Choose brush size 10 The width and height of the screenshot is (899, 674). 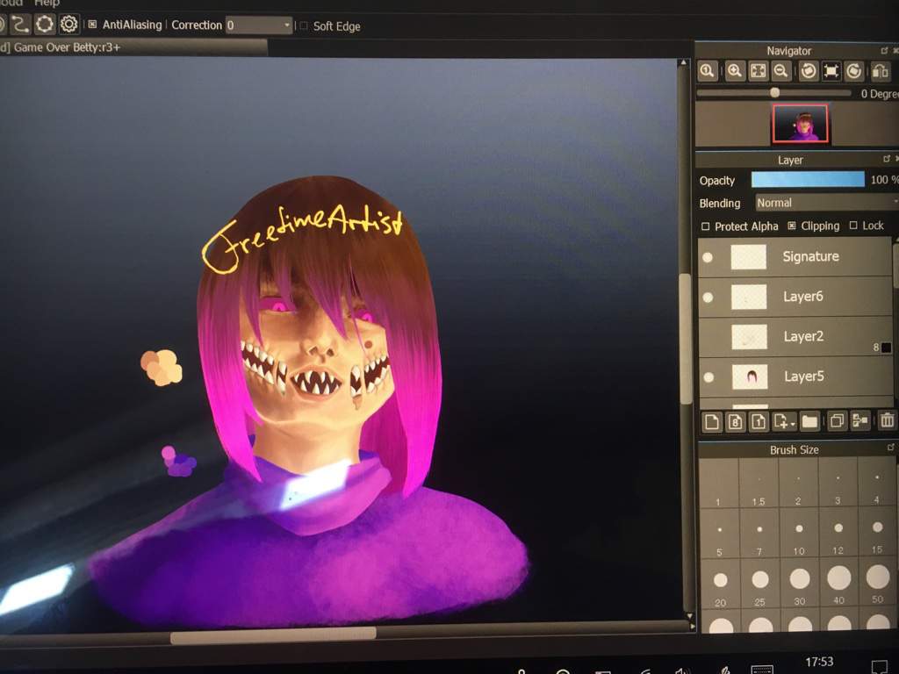pyautogui.click(x=799, y=533)
